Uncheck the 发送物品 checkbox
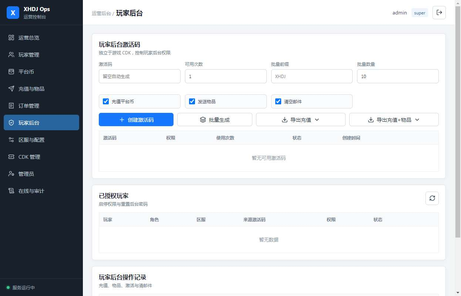461x296 pixels. click(x=192, y=101)
